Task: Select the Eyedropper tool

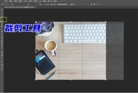Action: (2, 24)
